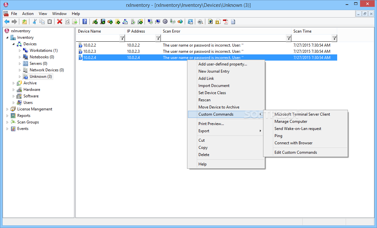
Task: Open Scan Time column filter
Action: (334, 38)
